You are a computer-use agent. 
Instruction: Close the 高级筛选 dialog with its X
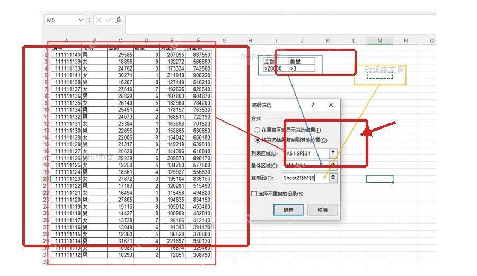click(x=331, y=105)
